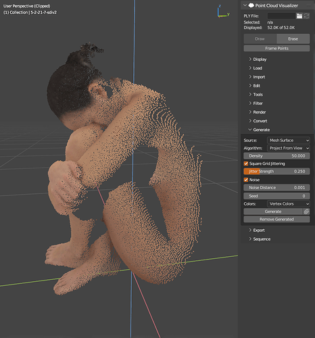Switch to Draw mode
Viewport: 315px width, 338px height.
[260, 39]
